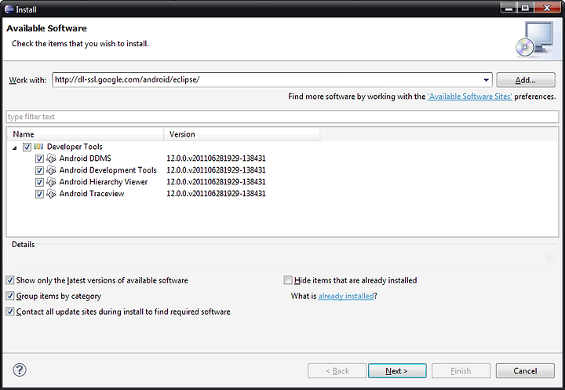Click the Add... button
Screen dimensions: 565x390
coord(525,80)
